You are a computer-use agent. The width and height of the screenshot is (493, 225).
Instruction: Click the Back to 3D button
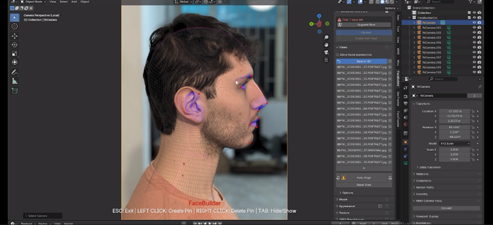pos(362,62)
